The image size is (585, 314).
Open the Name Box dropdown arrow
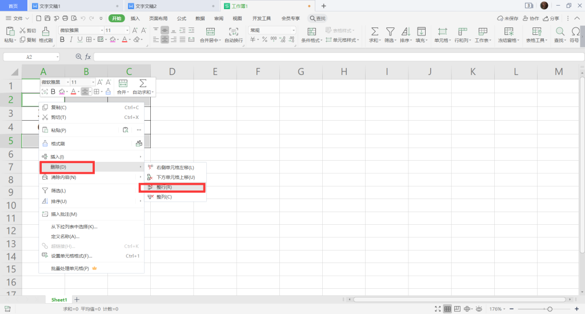[x=58, y=57]
